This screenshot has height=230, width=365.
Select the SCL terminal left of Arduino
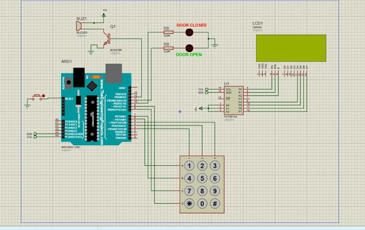(35, 137)
